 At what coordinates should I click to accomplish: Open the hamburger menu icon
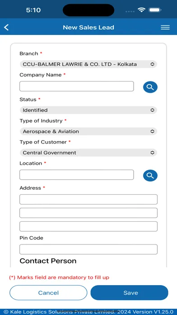pos(165,27)
